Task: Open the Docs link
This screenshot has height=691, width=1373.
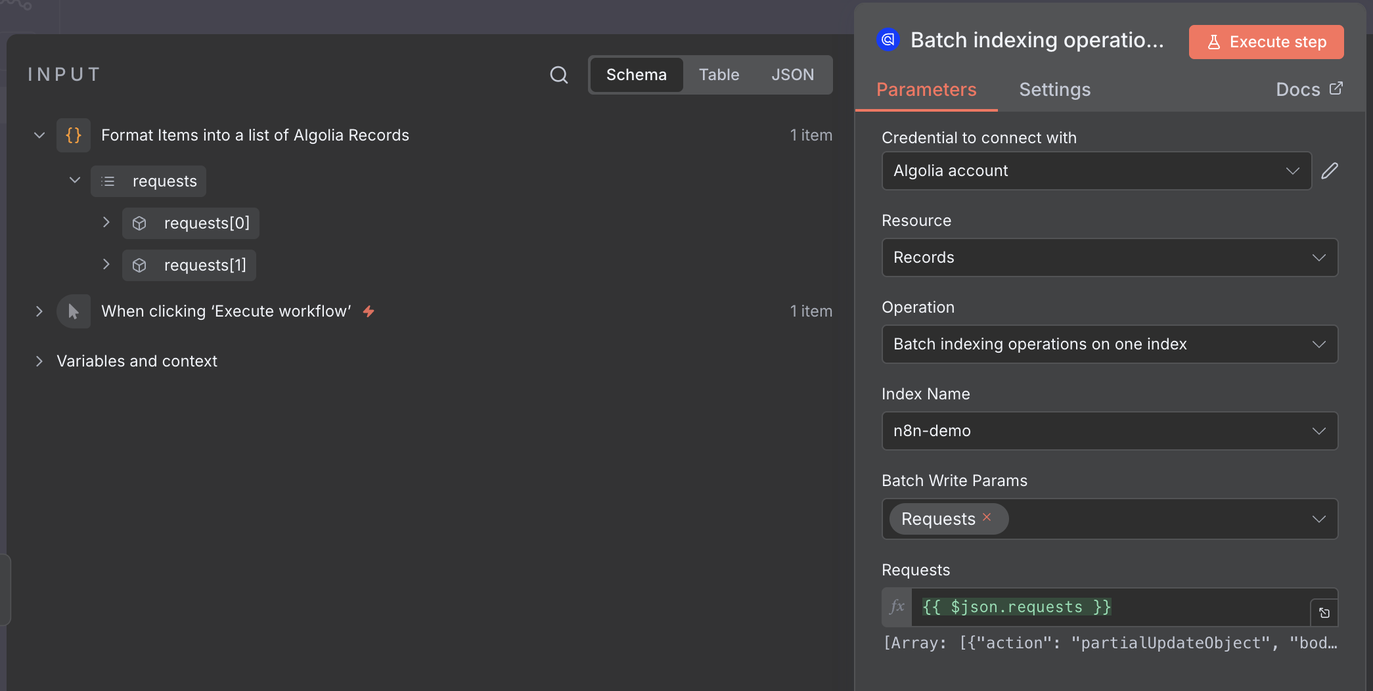Action: pyautogui.click(x=1309, y=89)
